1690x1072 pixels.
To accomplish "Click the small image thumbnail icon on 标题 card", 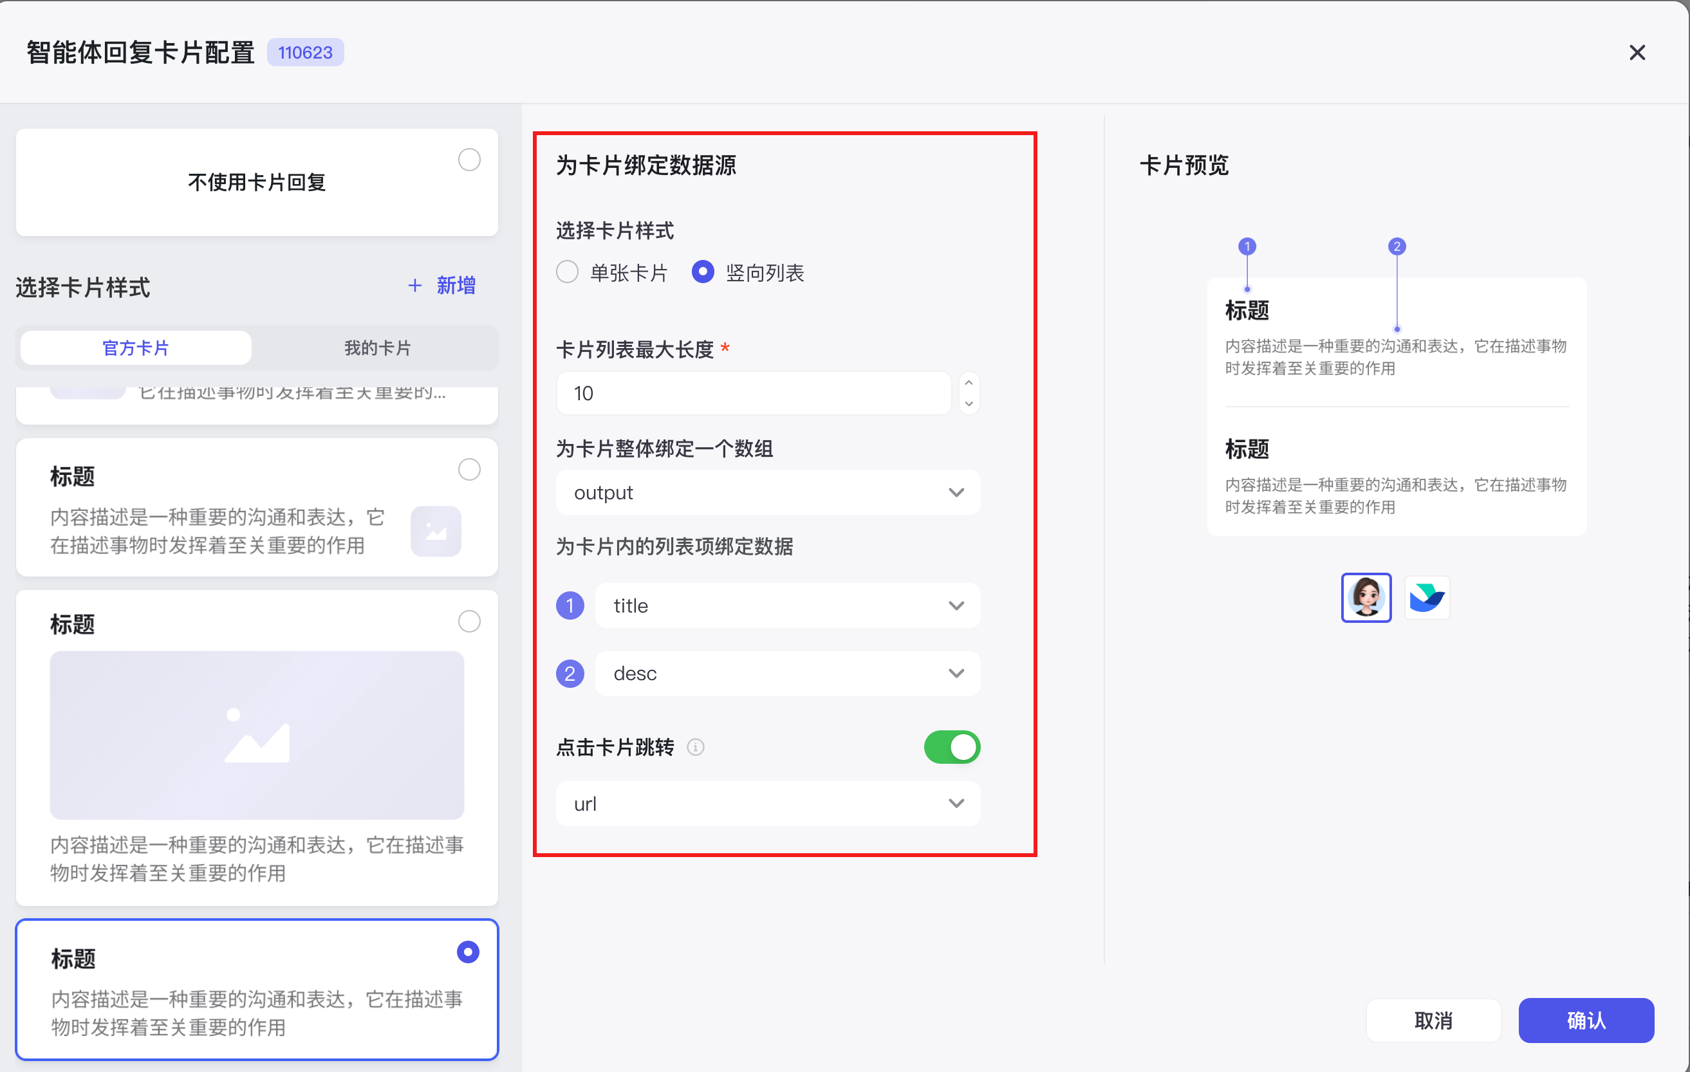I will click(x=436, y=531).
